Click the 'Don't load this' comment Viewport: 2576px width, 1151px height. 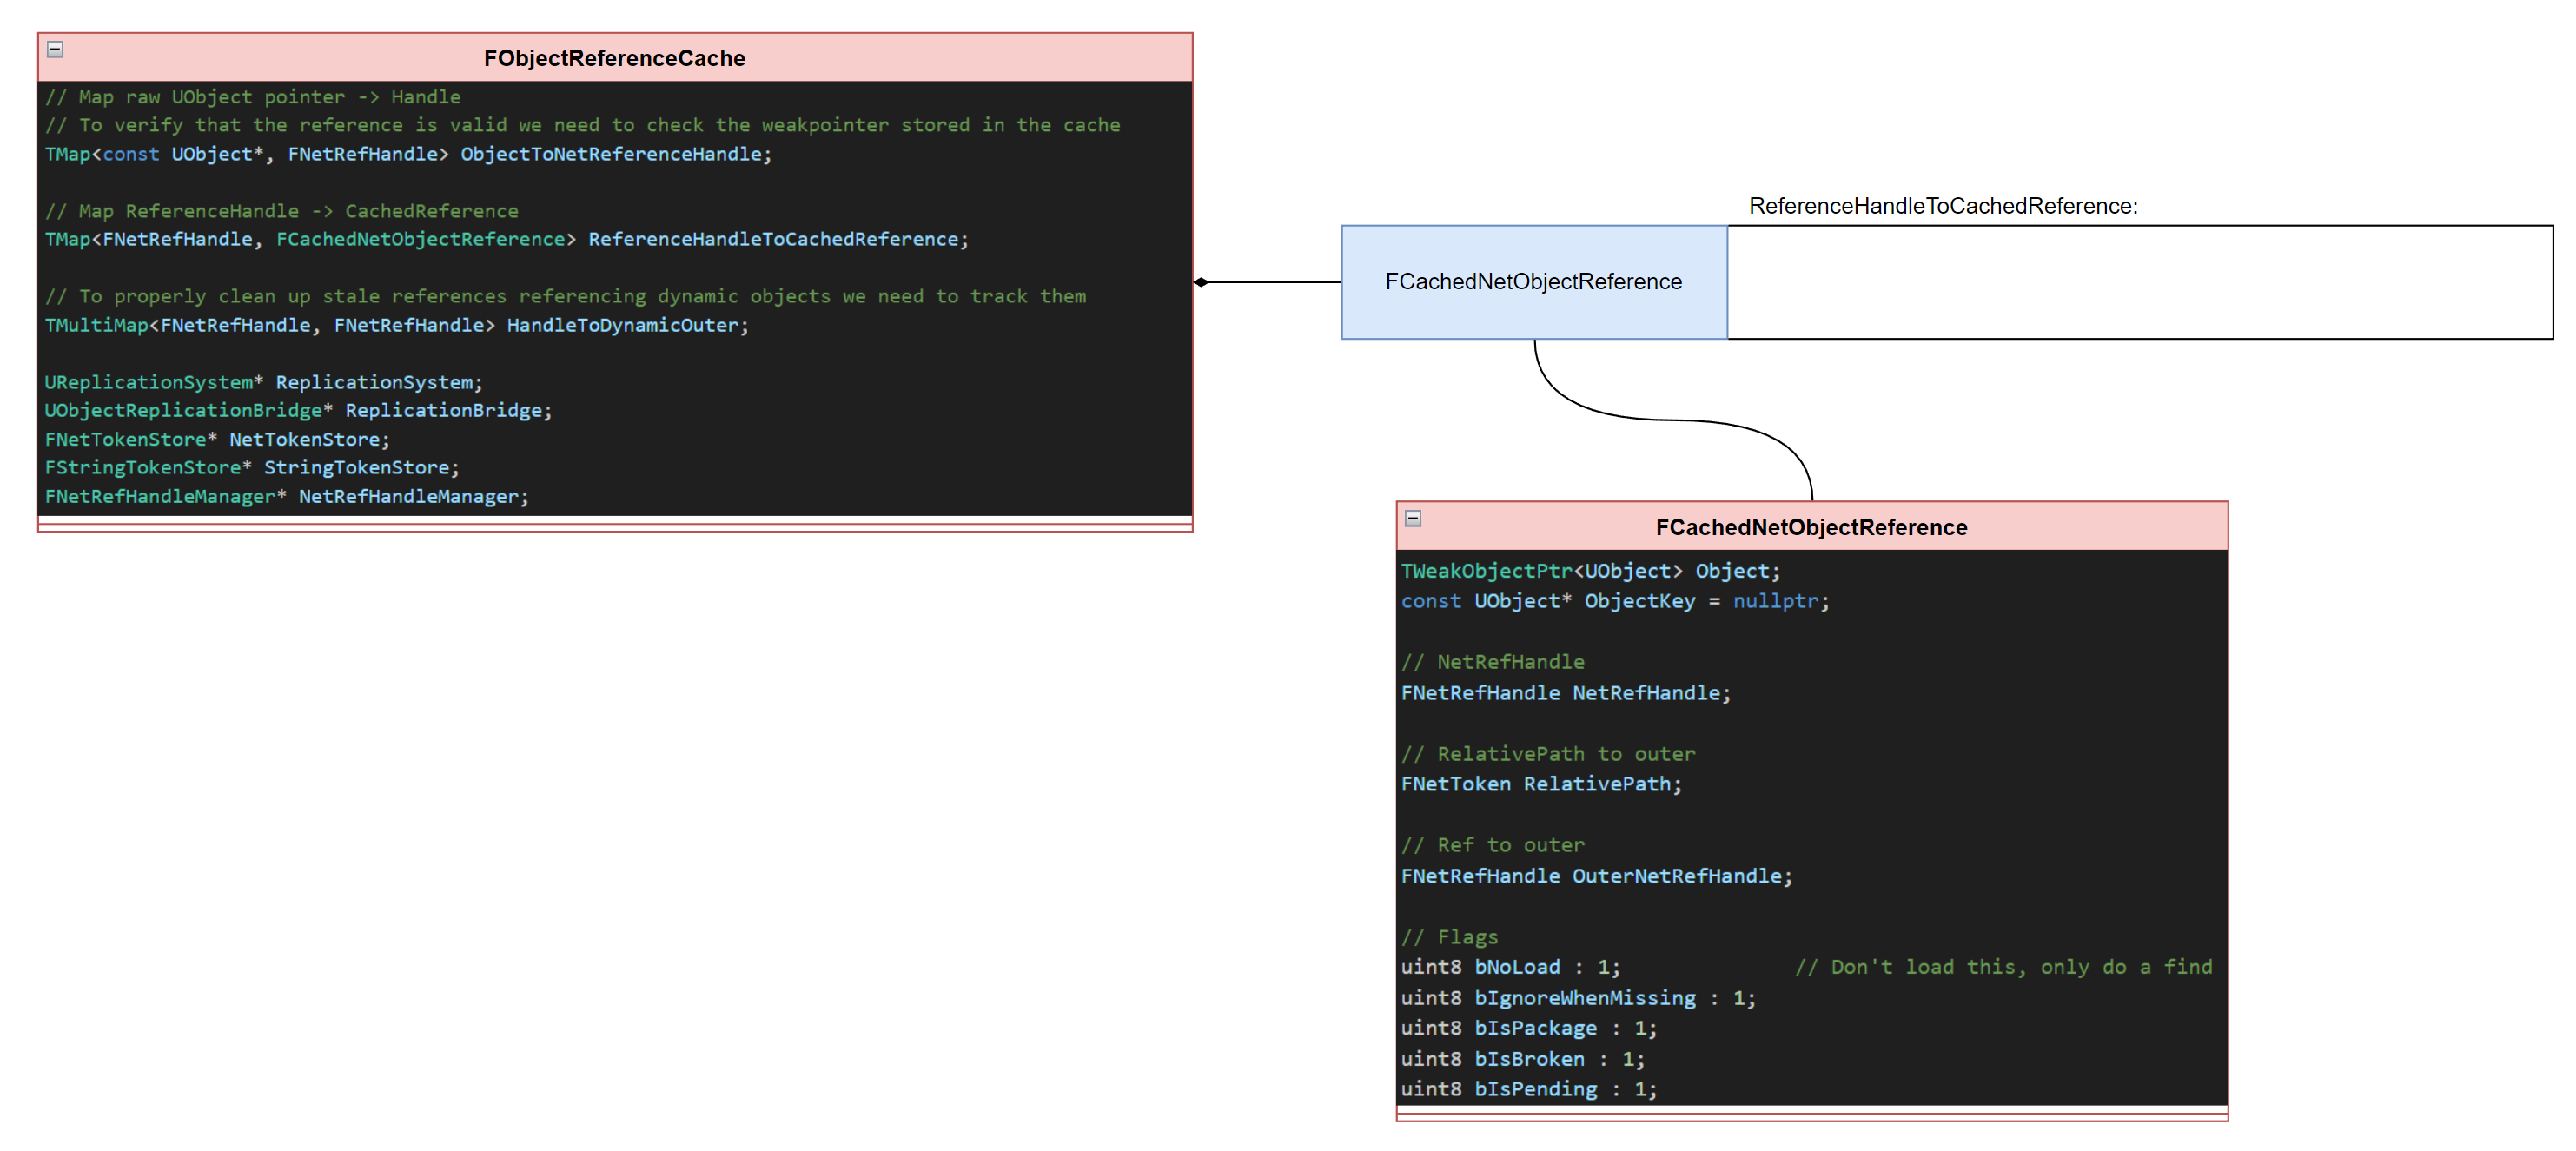pos(2002,967)
